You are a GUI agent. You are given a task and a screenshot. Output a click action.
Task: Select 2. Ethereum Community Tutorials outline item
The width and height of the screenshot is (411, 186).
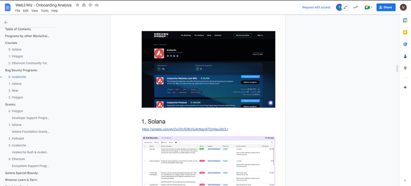(29, 63)
